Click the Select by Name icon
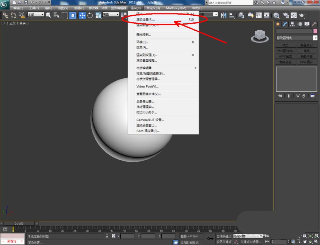This screenshot has width=320, height=245. click(x=56, y=15)
